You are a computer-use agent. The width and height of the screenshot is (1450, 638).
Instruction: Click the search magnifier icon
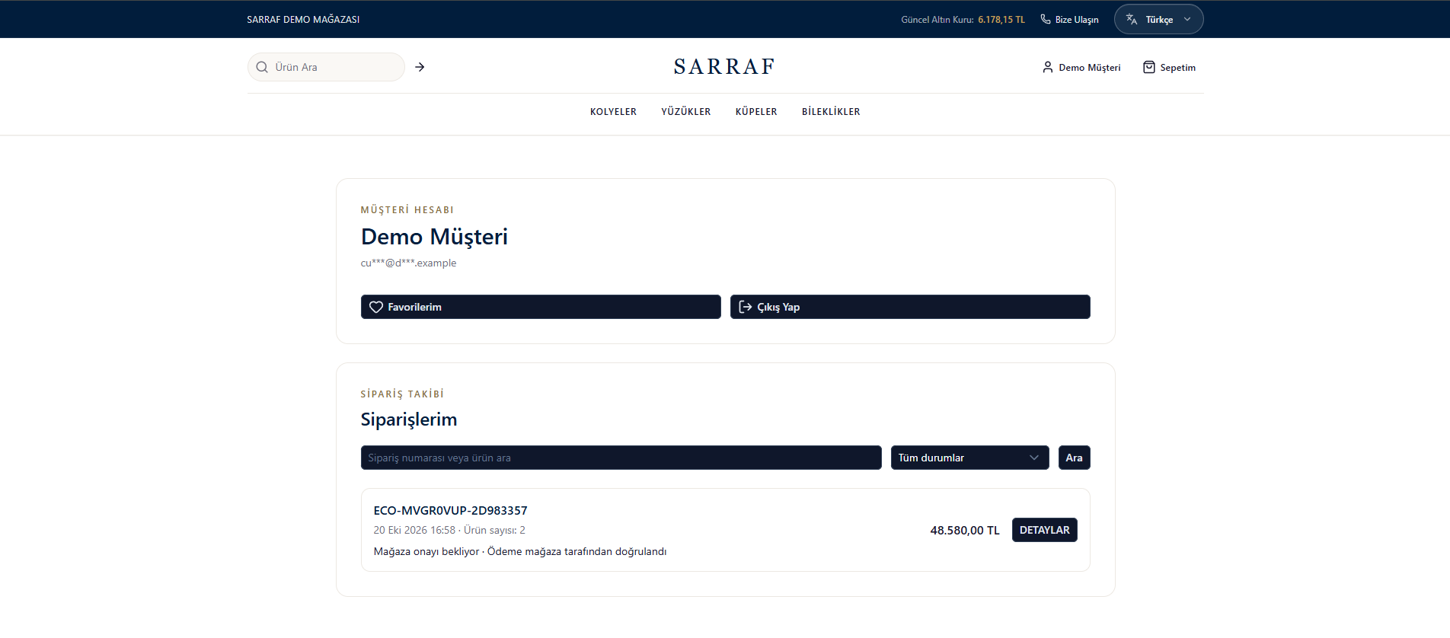[262, 67]
